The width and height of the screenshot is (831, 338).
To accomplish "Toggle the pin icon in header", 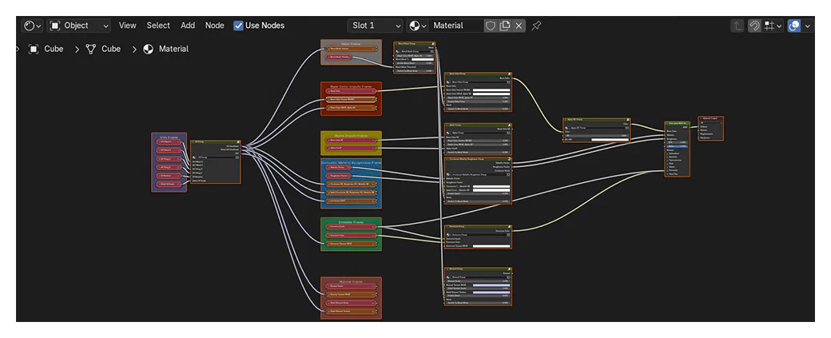I will 536,26.
